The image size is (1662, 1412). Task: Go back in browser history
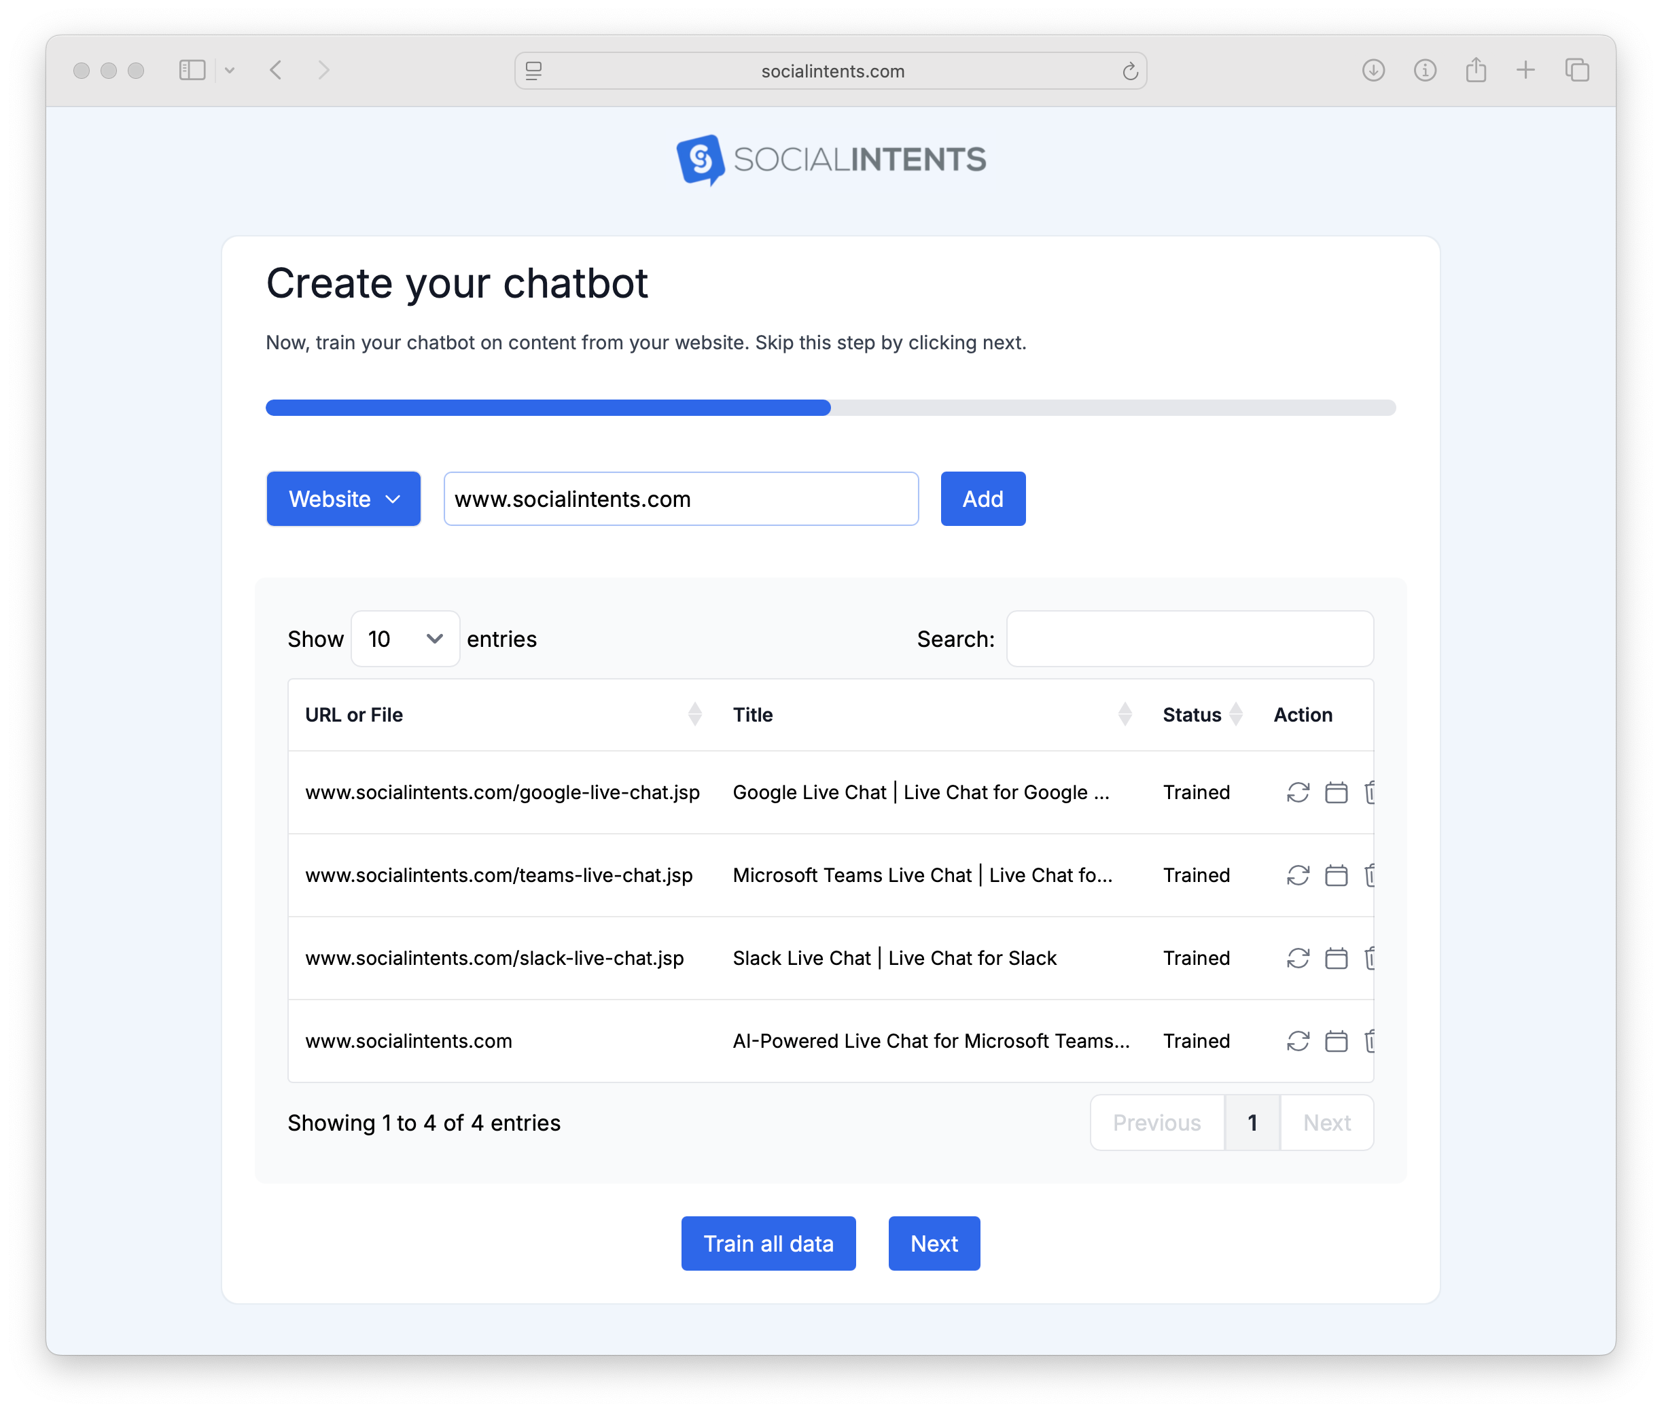coord(276,71)
